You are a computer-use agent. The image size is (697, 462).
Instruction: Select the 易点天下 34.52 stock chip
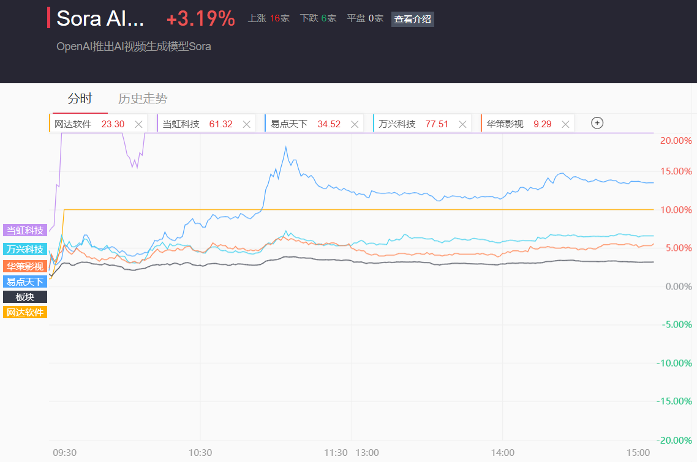pos(305,124)
